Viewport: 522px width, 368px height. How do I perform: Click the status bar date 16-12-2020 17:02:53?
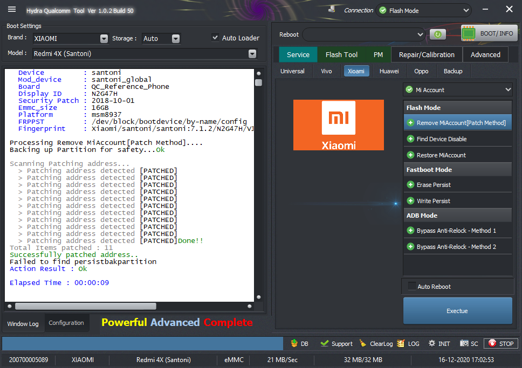coord(466,360)
